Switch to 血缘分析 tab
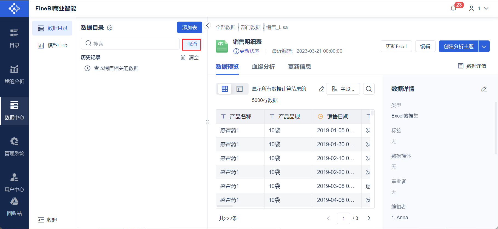The height and width of the screenshot is (229, 498). (x=263, y=67)
